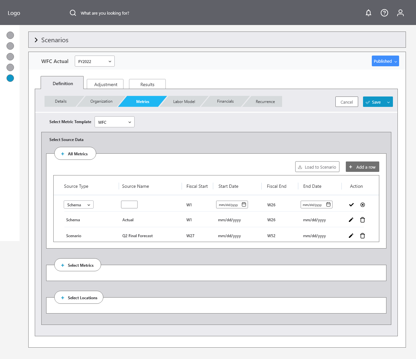Click the Source Name column header
Image resolution: width=416 pixels, height=359 pixels.
point(136,186)
